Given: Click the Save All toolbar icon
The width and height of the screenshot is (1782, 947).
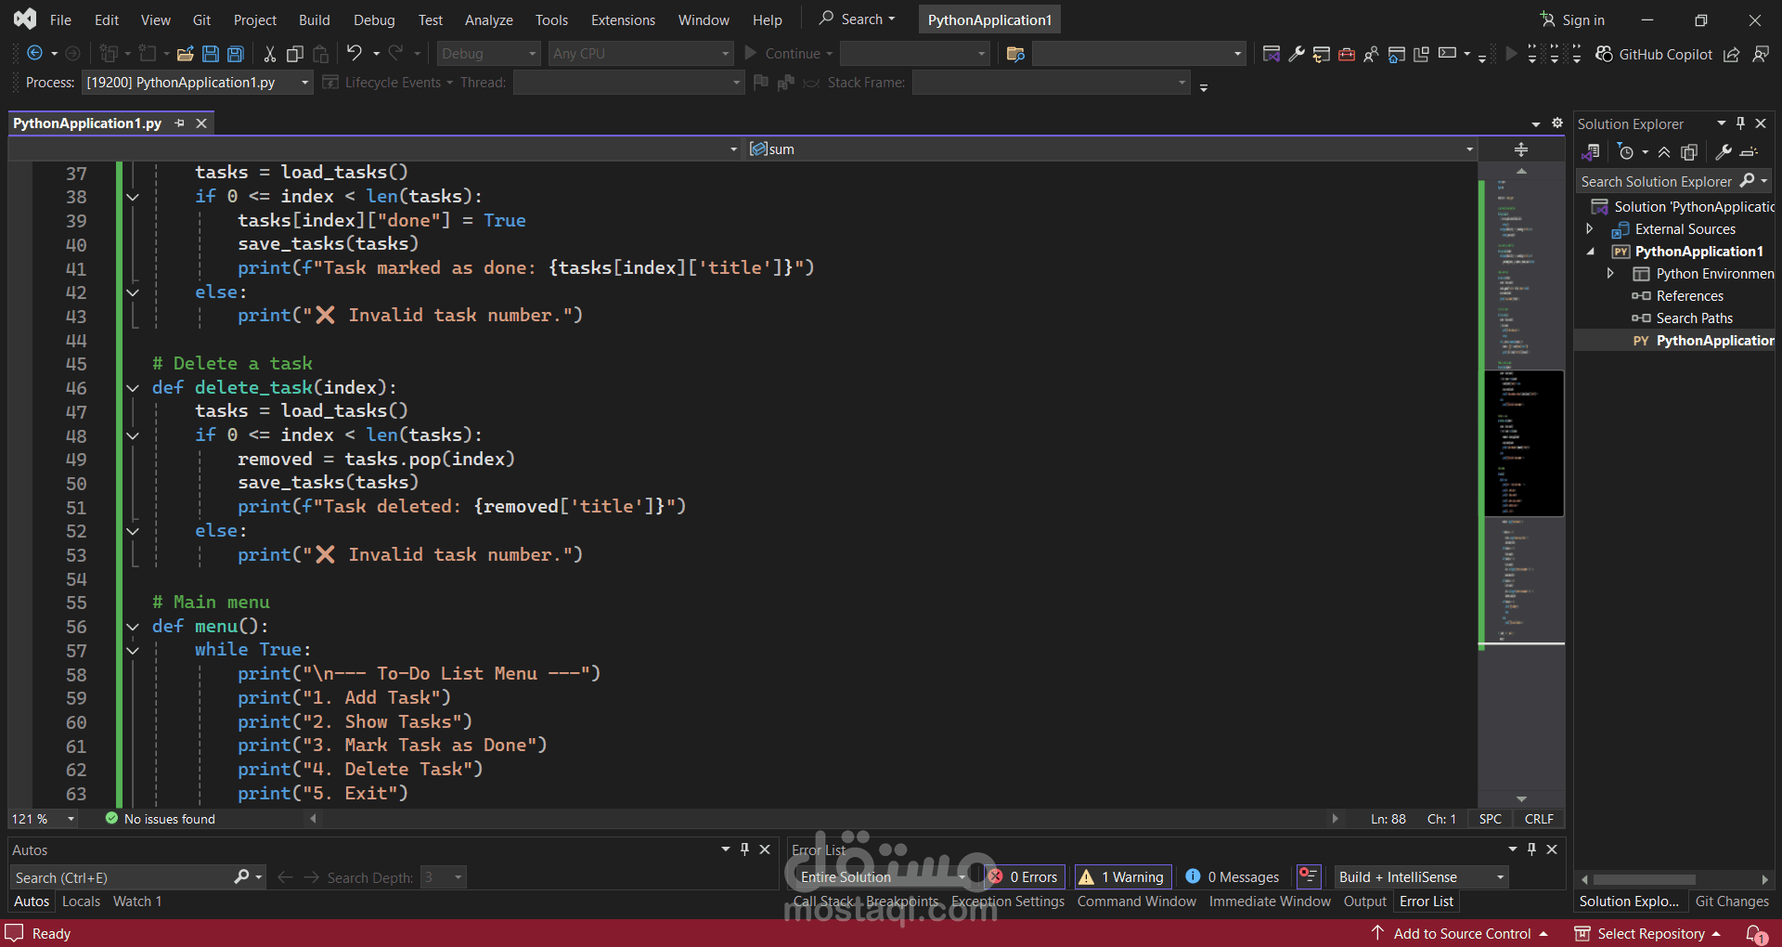Looking at the screenshot, I should pos(236,54).
